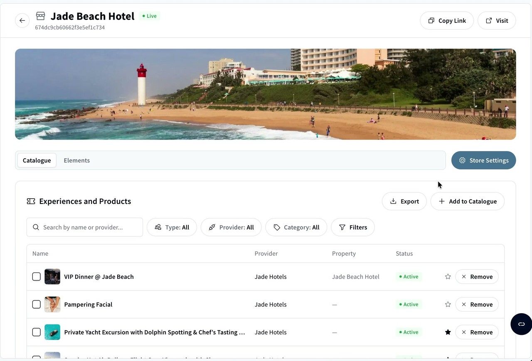Click the ticket icon next to Experiences and Products
This screenshot has height=361, width=532.
[x=31, y=201]
